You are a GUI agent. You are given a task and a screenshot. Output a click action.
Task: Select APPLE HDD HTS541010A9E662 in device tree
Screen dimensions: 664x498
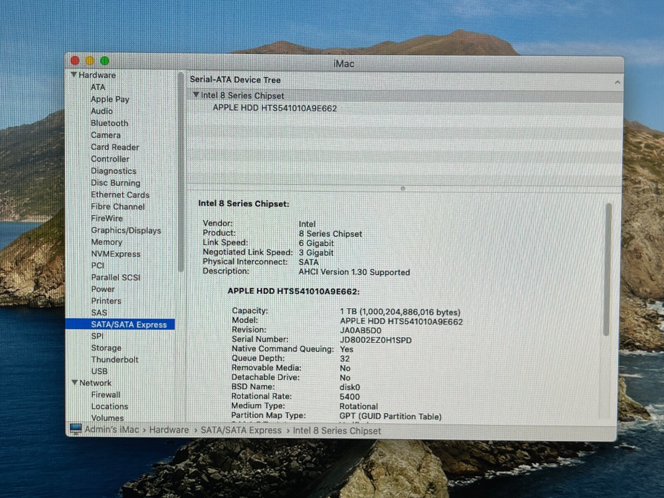click(x=275, y=108)
